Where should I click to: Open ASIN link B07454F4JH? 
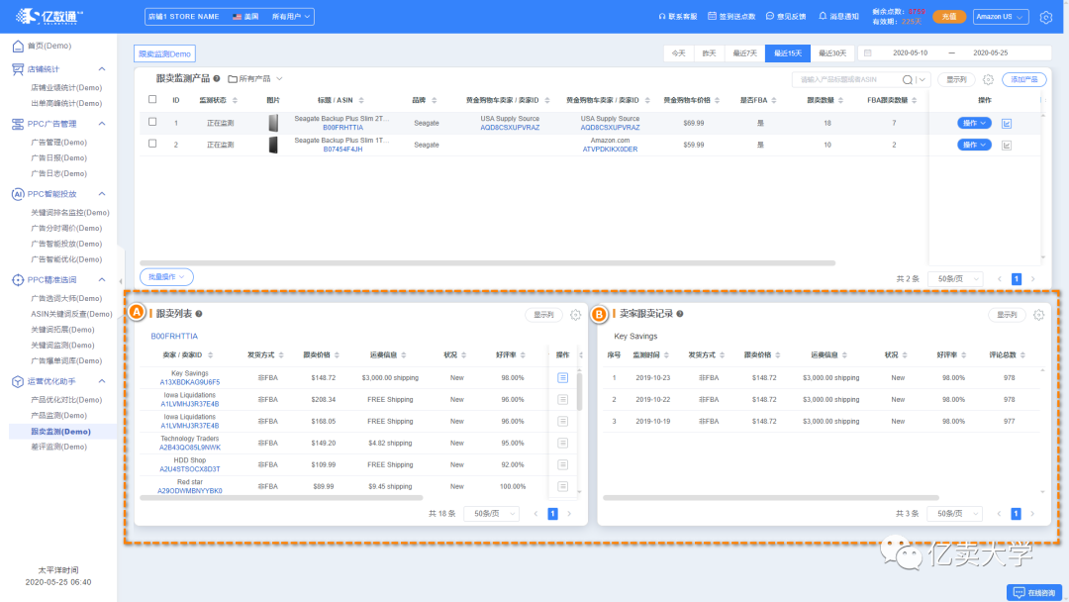[x=342, y=150]
